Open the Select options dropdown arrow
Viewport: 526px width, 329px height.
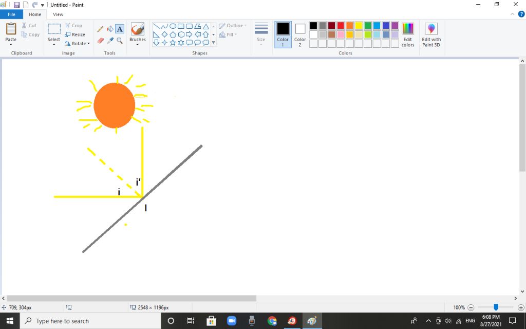tap(54, 45)
